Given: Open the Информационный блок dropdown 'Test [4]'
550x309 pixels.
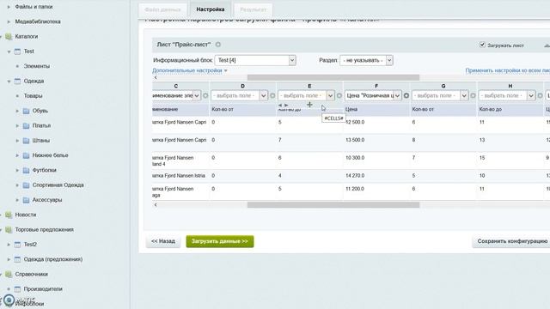Looking at the screenshot, I should pos(255,60).
